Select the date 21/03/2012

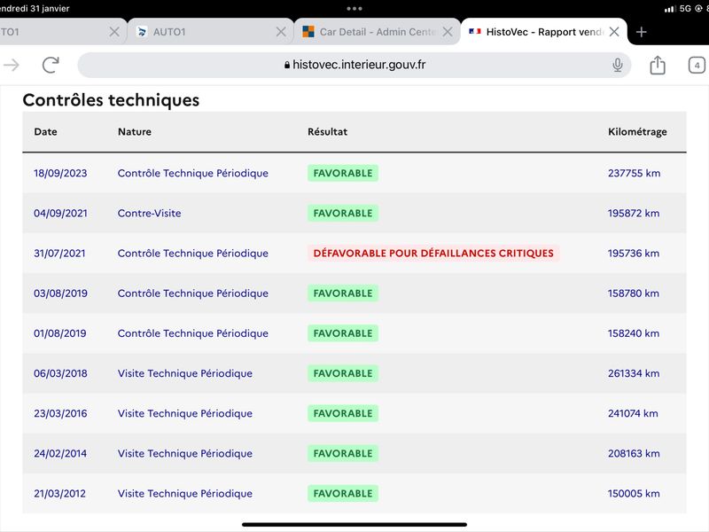click(x=59, y=494)
